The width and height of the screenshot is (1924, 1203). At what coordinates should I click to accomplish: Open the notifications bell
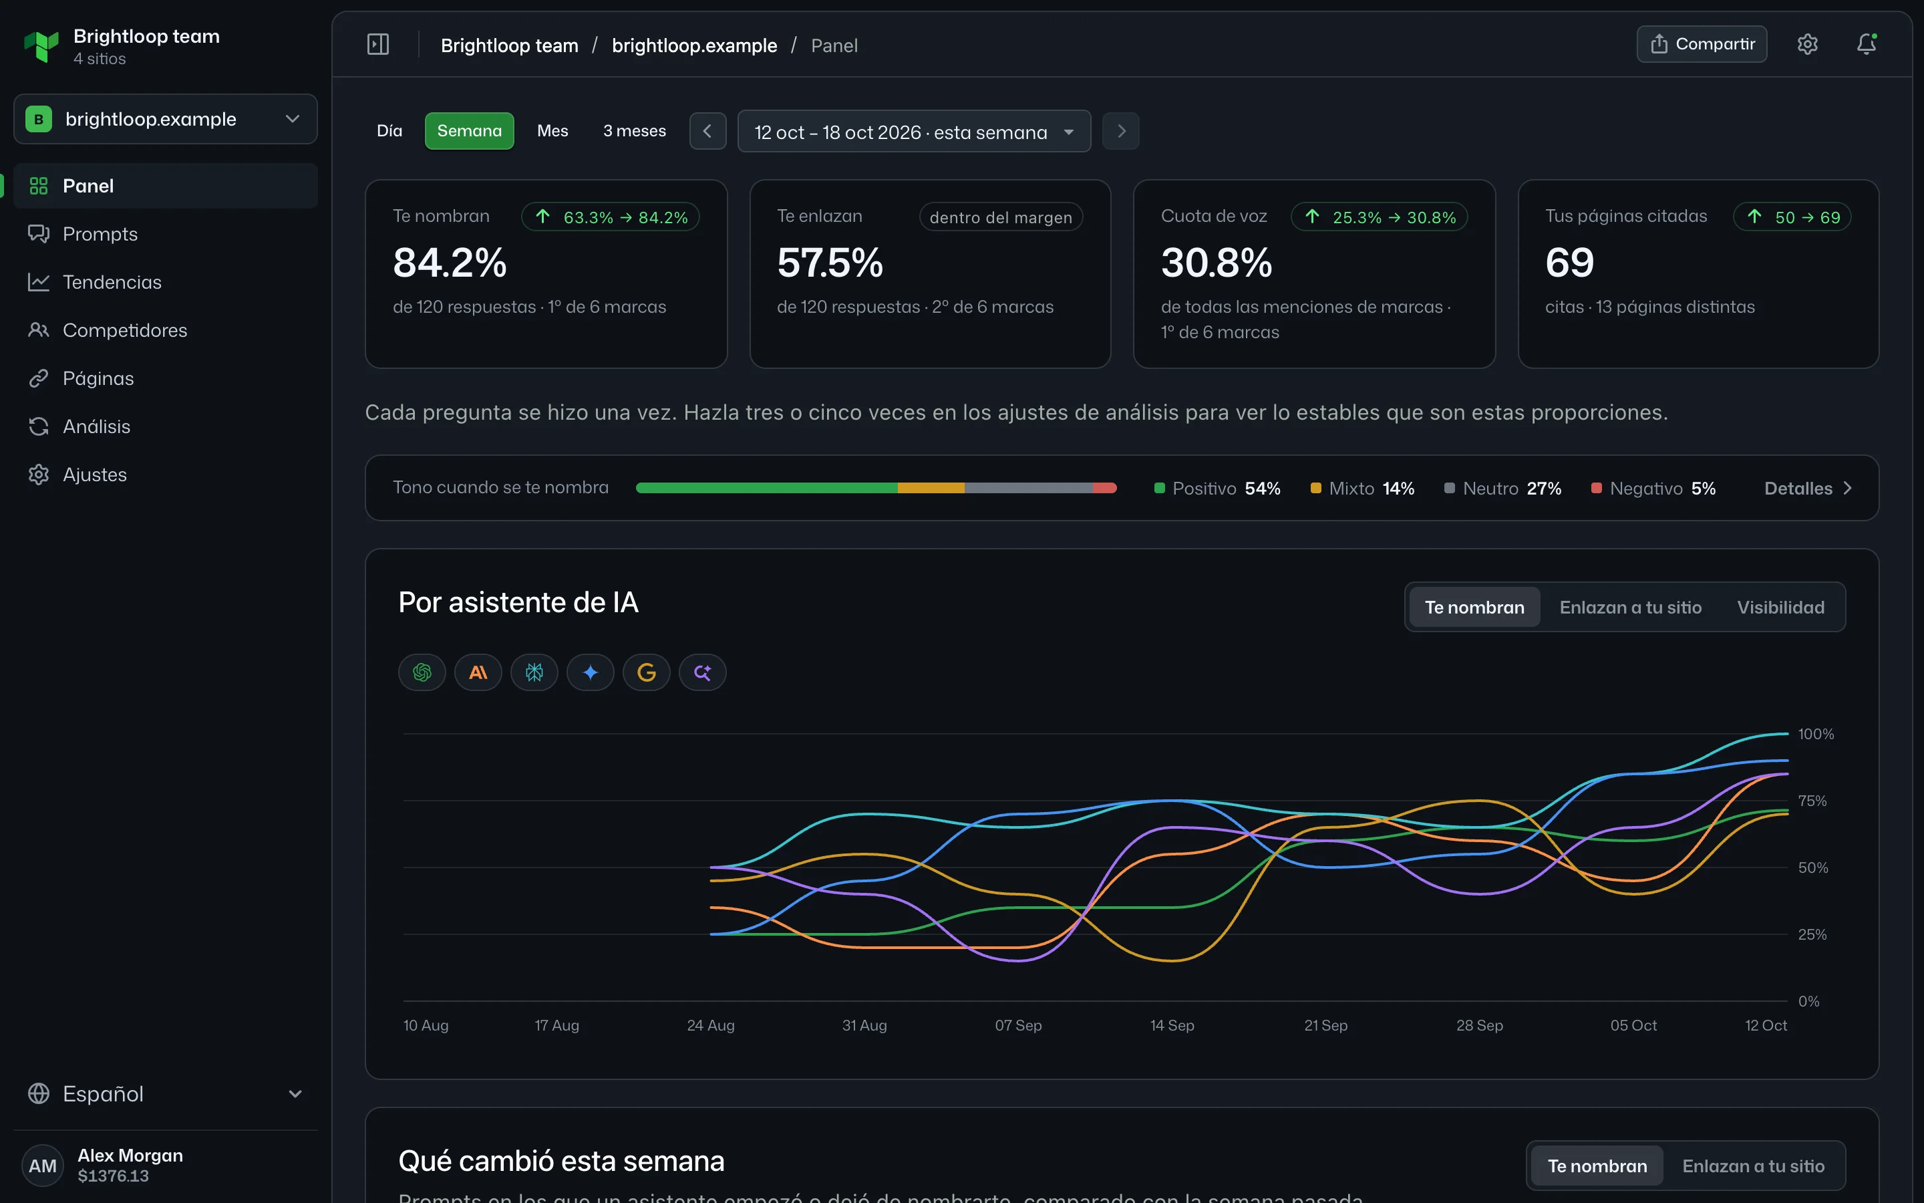point(1866,45)
